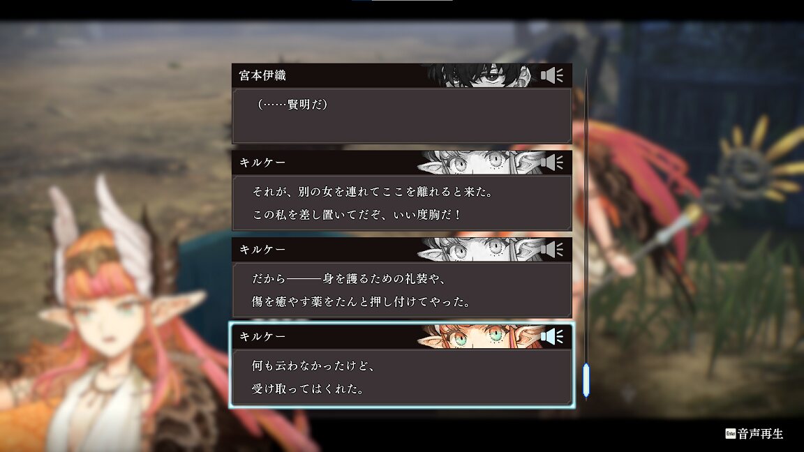Screen dimensions: 804x452
Task: Click the 音声再生 button
Action: 754,434
